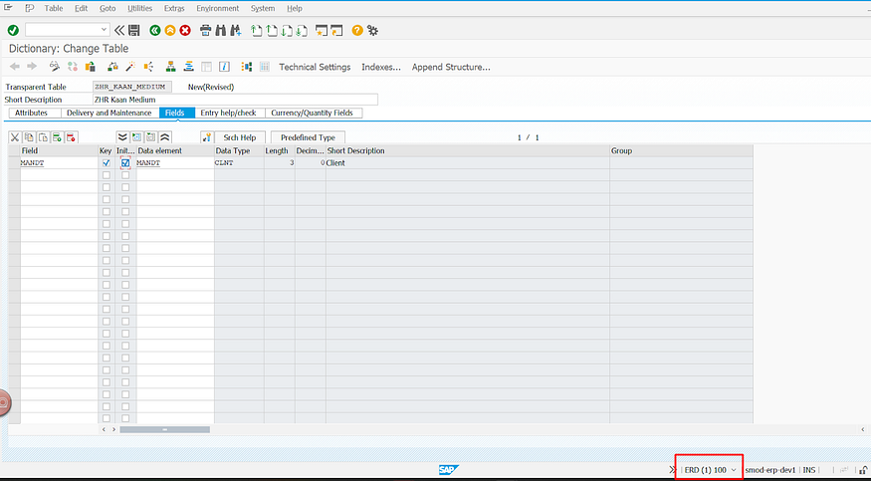Go to Next Page icon
Viewport: 871px width, 481px height.
coord(286,30)
